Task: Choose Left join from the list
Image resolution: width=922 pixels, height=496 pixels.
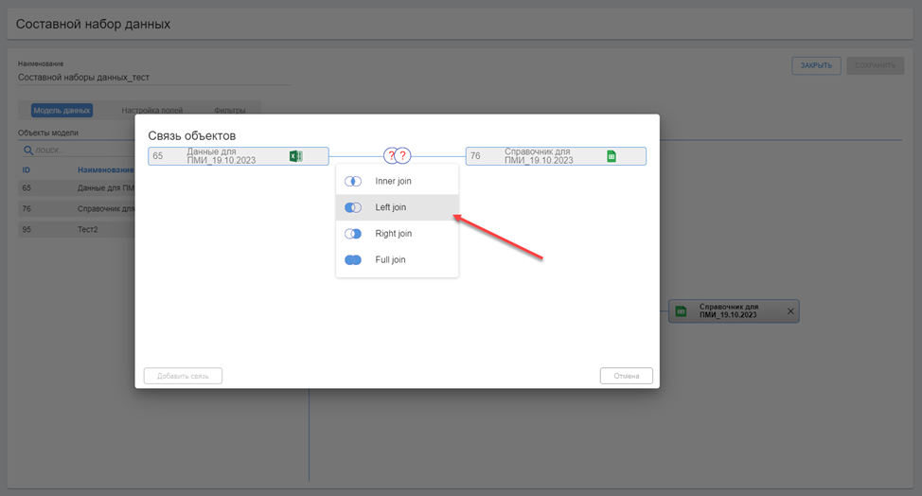Action: 390,207
